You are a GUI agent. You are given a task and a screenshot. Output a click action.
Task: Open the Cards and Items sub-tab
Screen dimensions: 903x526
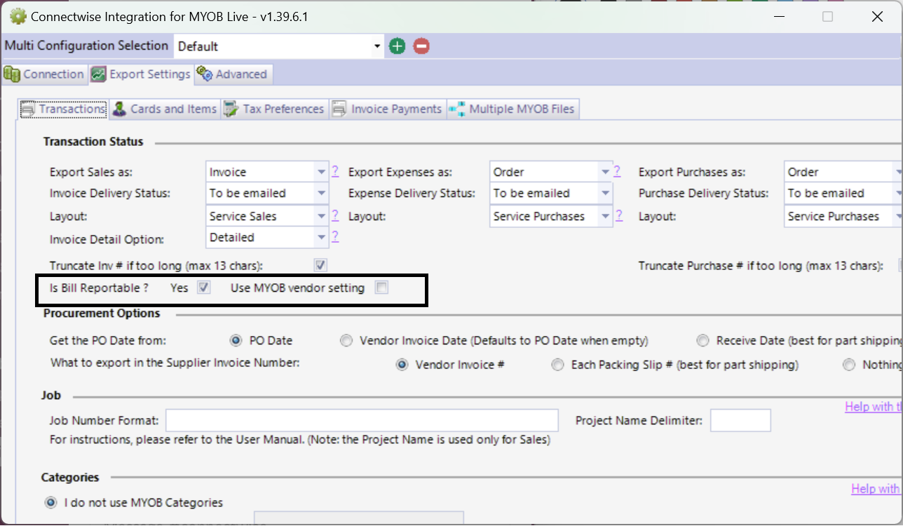pos(164,109)
